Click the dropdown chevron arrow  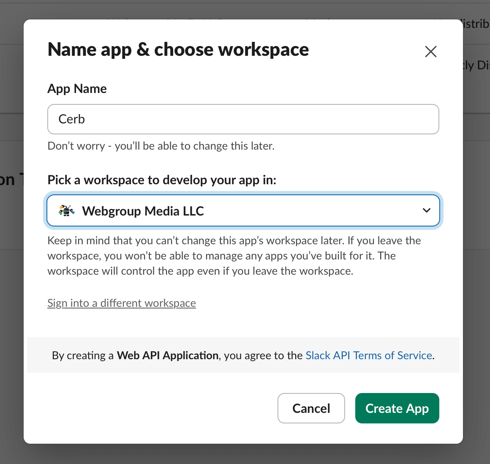tap(427, 210)
